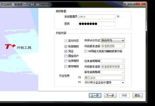Screen dimensions: 155x106
Task: Click the 退出 button to quit
Action: 138,96
